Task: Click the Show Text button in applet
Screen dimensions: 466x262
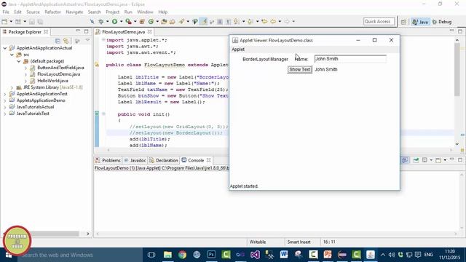Action: 299,69
